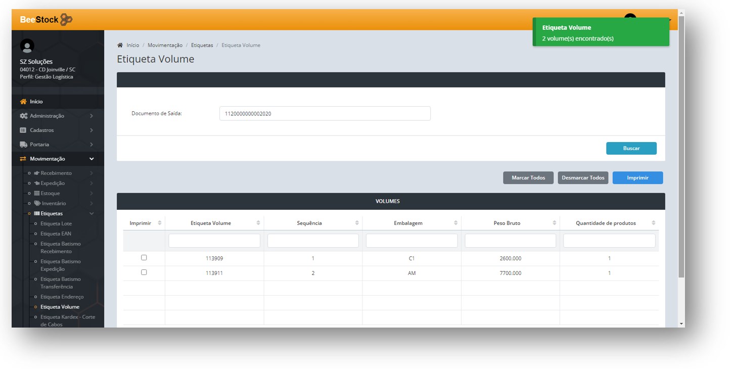Click the Cadastros list icon

coord(23,130)
